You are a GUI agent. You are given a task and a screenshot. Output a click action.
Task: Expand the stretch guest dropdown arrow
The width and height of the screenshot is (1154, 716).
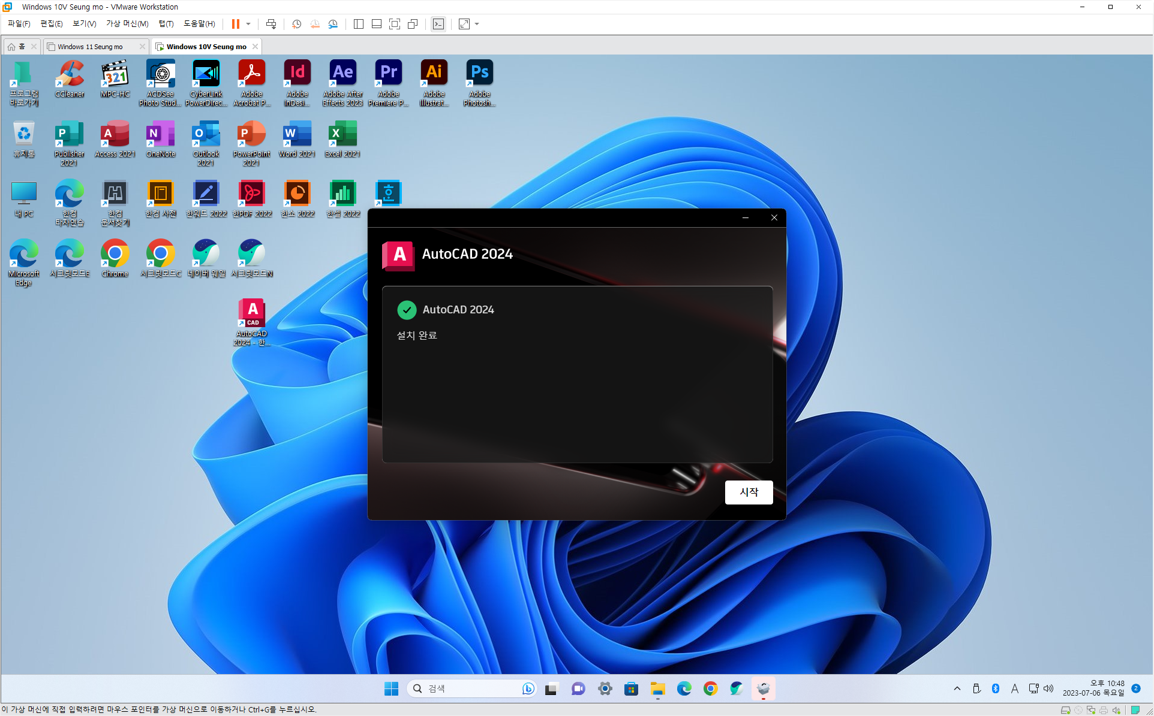click(477, 24)
